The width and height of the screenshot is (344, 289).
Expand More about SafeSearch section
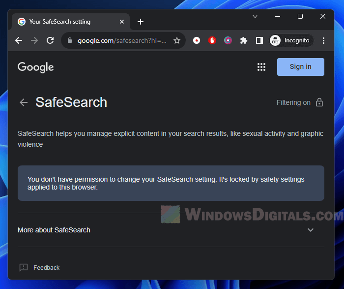[x=171, y=230]
